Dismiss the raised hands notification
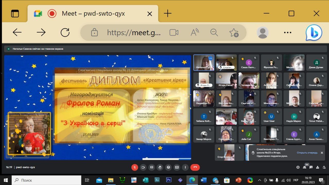The height and width of the screenshot is (185, 329). pos(322,153)
